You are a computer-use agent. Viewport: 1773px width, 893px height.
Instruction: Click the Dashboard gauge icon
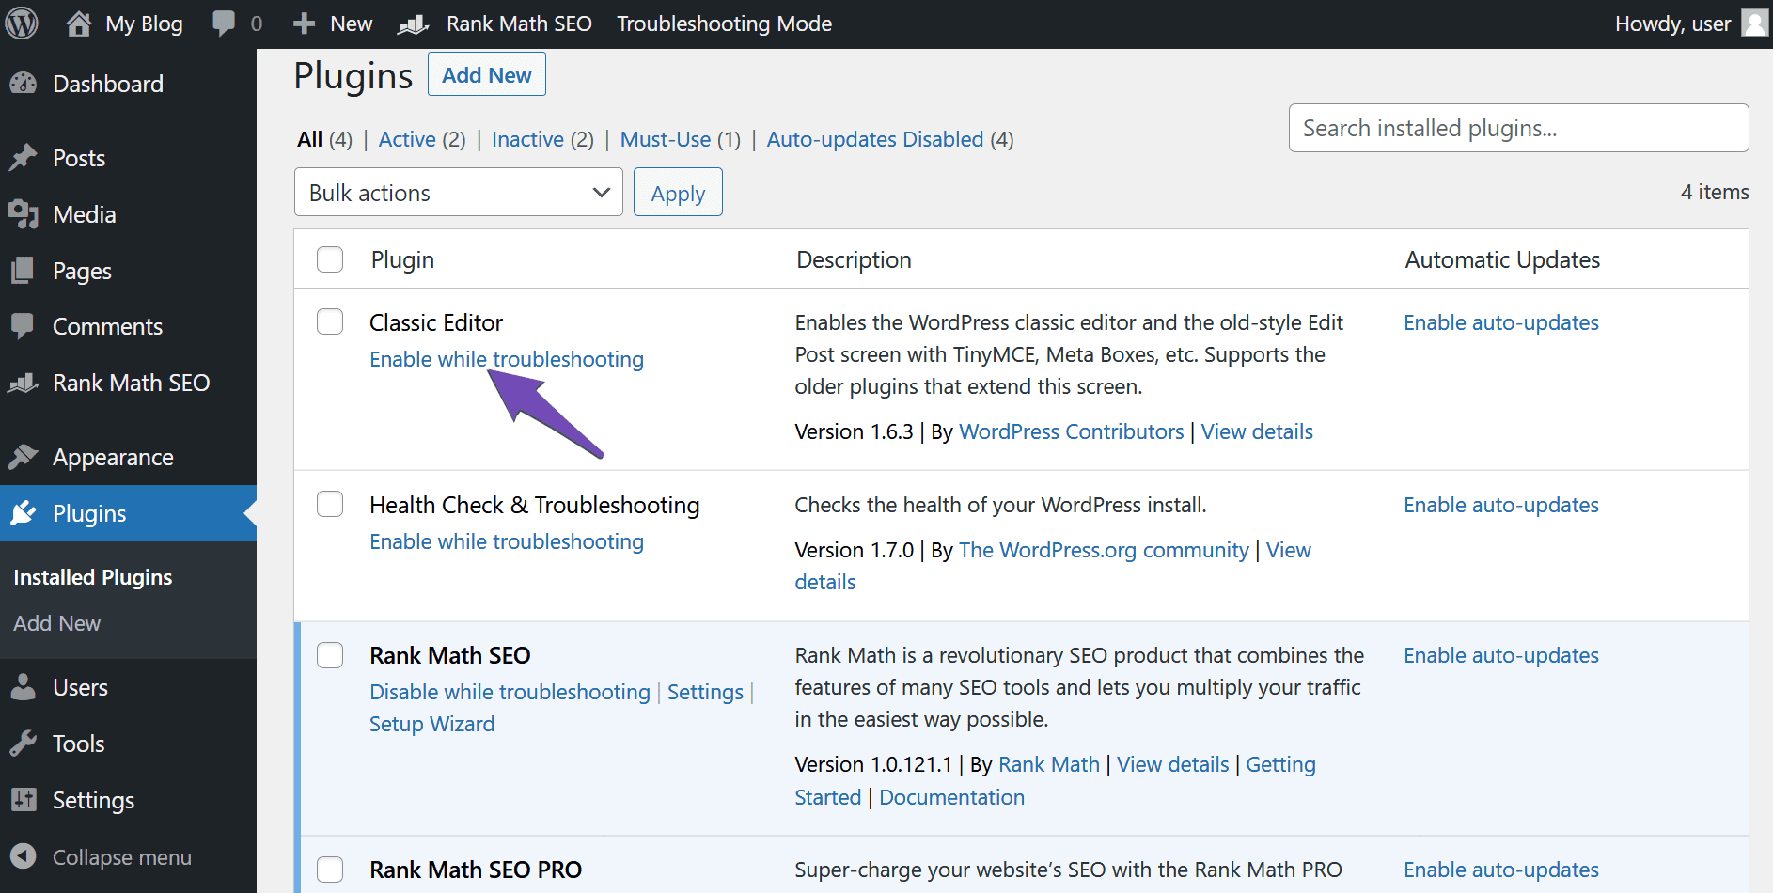24,84
